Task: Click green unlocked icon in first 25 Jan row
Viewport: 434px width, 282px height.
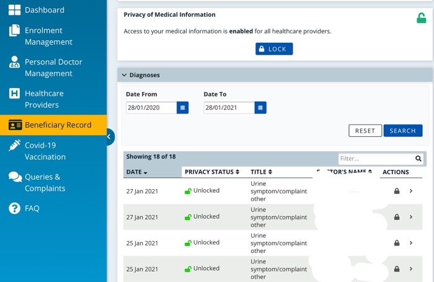Action: (x=188, y=243)
